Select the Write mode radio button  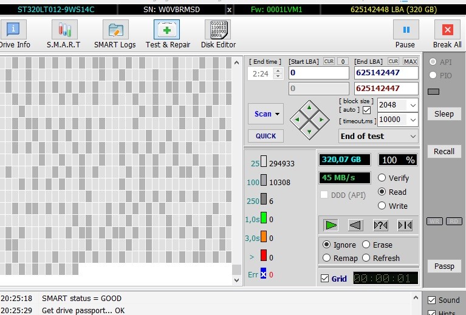pyautogui.click(x=382, y=205)
